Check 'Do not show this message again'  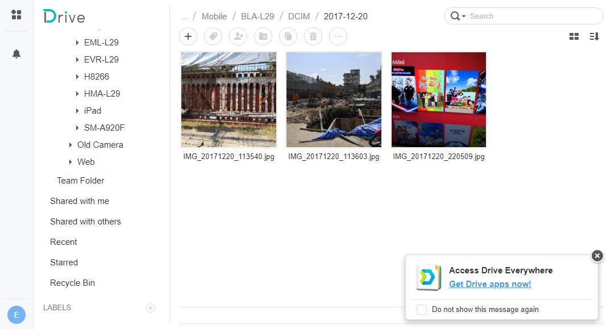(422, 310)
